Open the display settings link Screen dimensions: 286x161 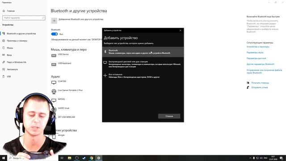pyautogui.click(x=256, y=59)
